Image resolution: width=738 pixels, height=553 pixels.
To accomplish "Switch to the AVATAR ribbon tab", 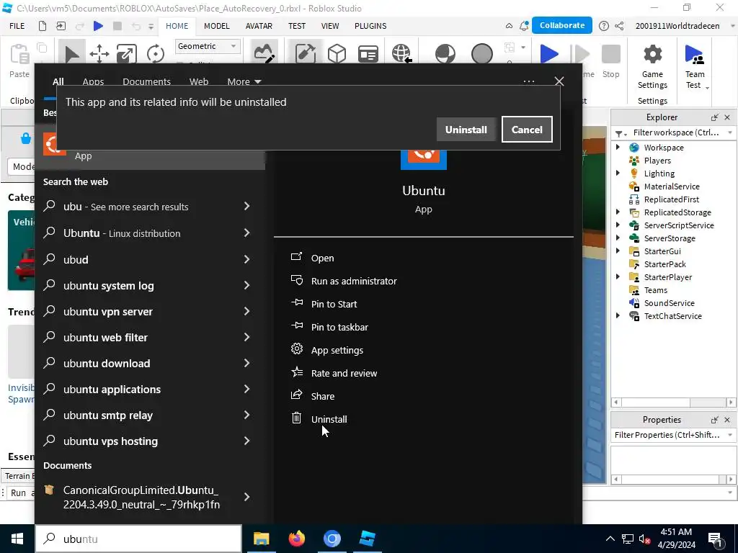I will click(x=259, y=26).
